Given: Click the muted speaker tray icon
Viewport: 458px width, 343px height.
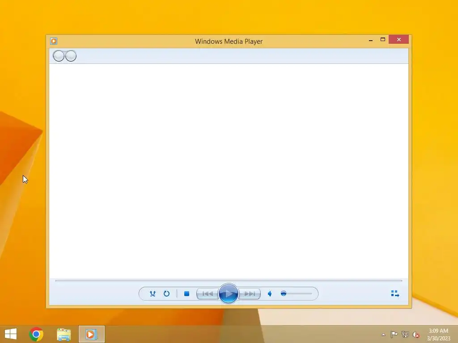Looking at the screenshot, I should [416, 335].
